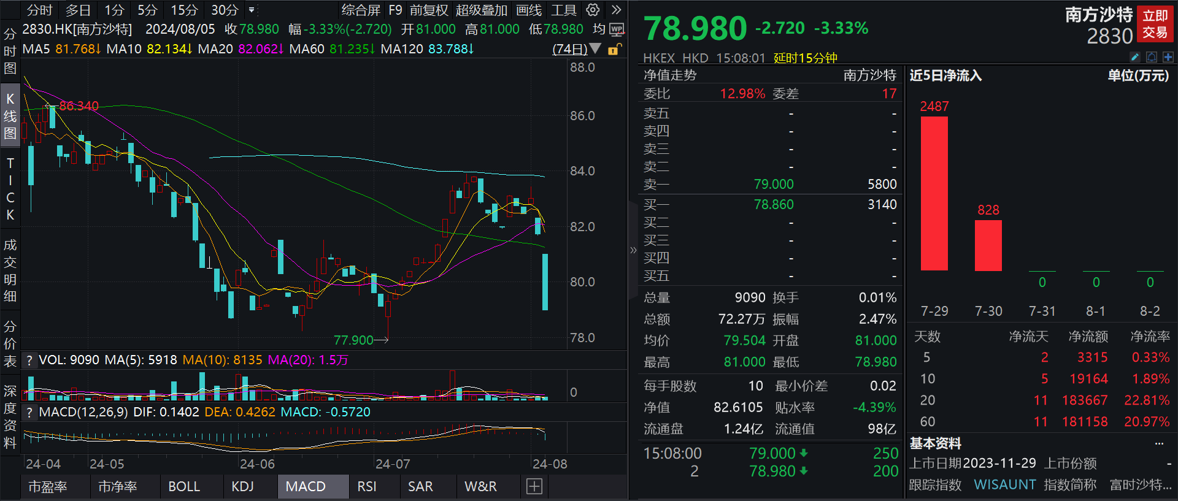
Task: Select the 5分 period
Action: [147, 10]
